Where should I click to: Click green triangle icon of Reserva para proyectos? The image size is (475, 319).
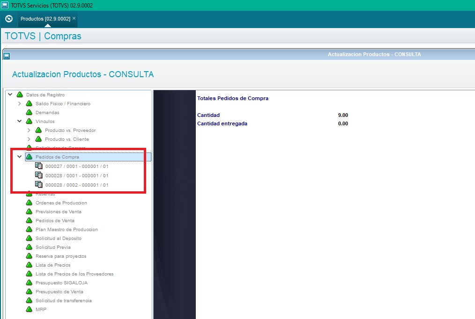30,256
